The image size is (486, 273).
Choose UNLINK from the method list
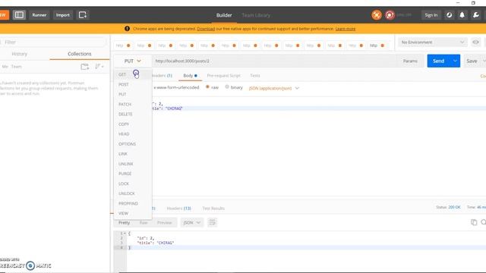(133, 164)
